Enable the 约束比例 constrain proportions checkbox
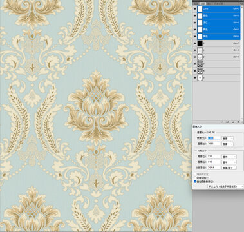This screenshot has width=244, height=232. pos(195,178)
